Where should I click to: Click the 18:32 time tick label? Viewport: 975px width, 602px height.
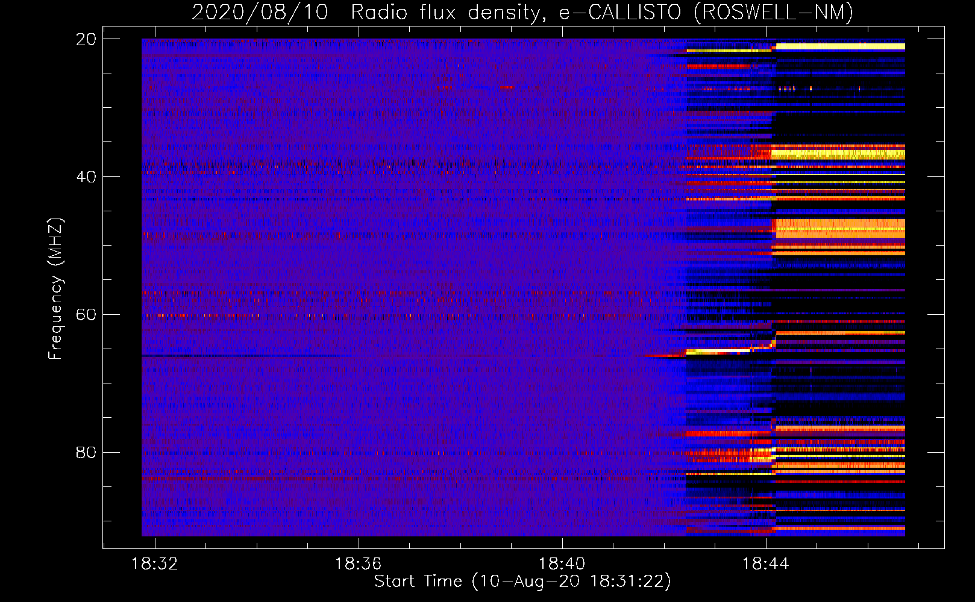tap(155, 564)
